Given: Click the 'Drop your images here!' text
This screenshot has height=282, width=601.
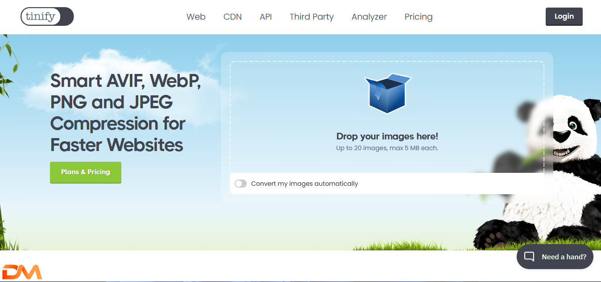Looking at the screenshot, I should pos(387,136).
